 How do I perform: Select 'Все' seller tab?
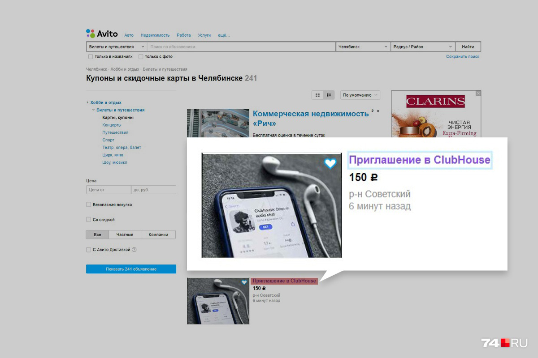tap(97, 234)
